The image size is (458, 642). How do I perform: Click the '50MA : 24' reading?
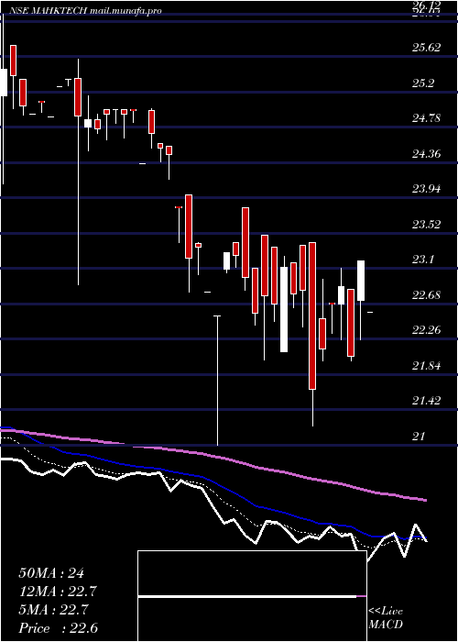tap(51, 573)
